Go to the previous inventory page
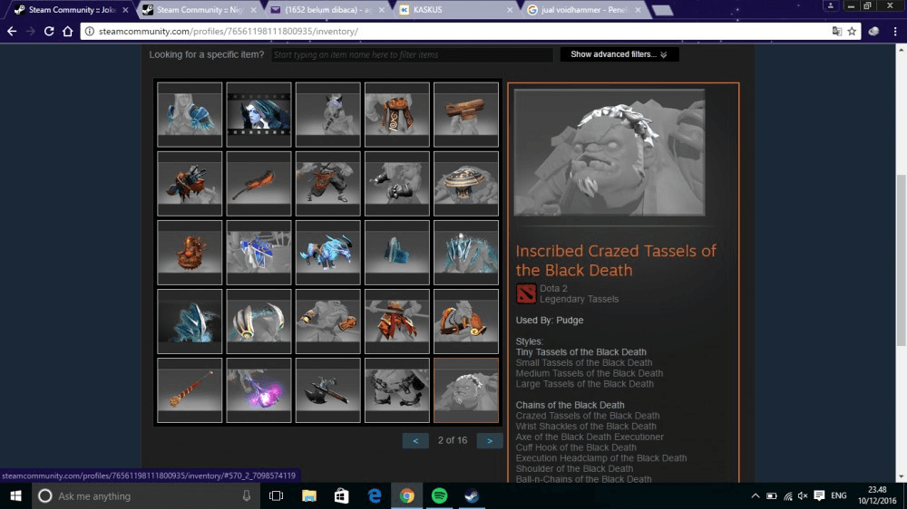Image resolution: width=907 pixels, height=509 pixels. (415, 441)
